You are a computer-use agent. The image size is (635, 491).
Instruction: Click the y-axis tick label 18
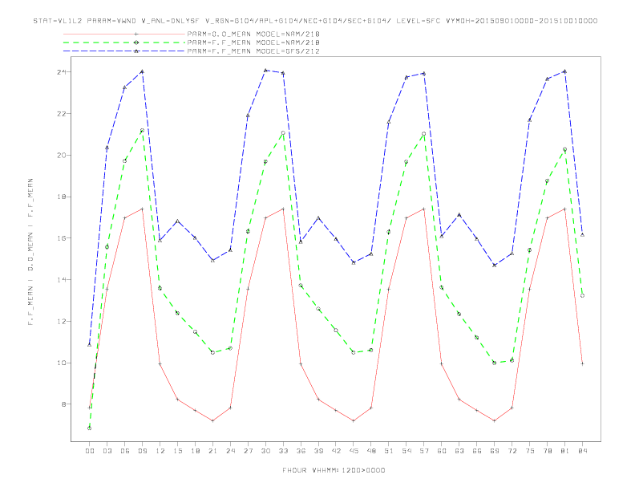(x=62, y=197)
